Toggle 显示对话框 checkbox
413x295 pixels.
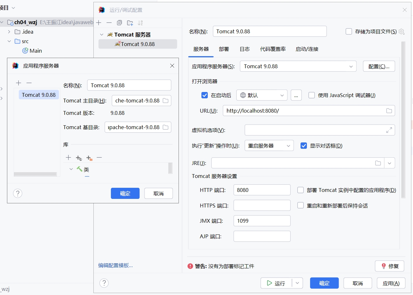(304, 146)
